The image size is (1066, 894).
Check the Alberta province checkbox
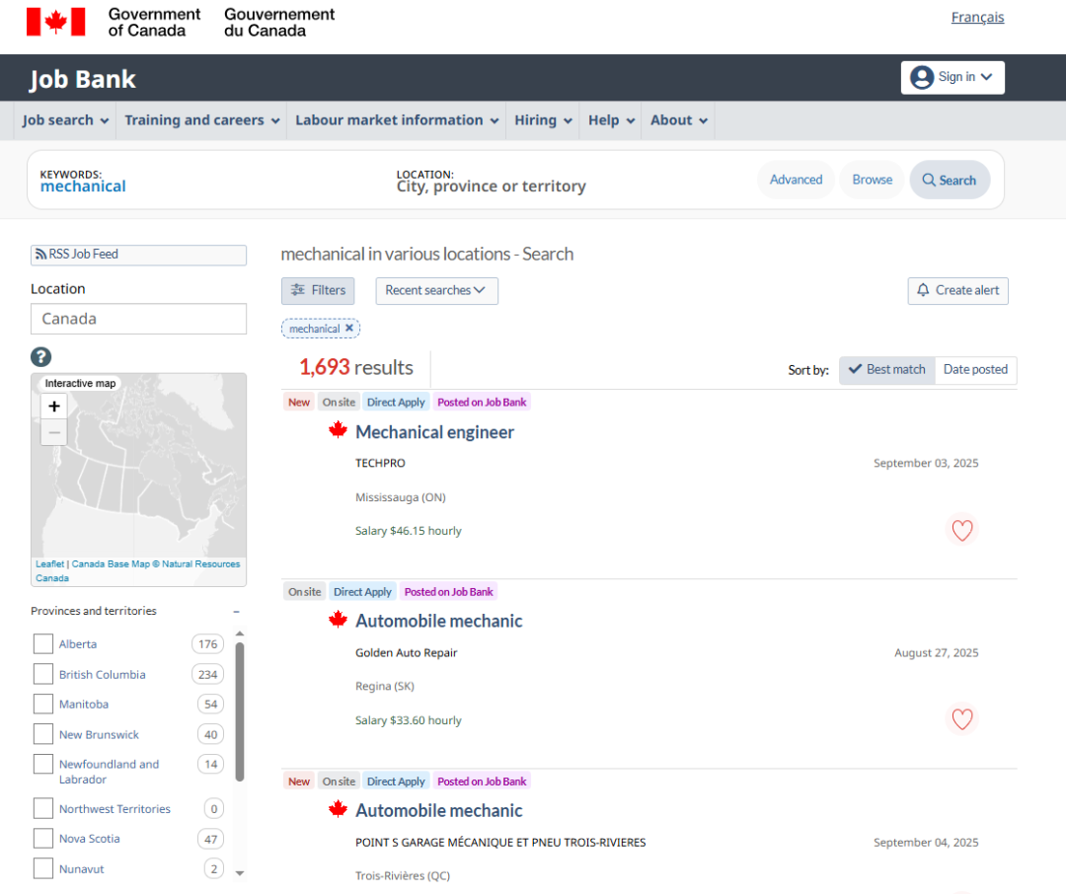click(43, 644)
